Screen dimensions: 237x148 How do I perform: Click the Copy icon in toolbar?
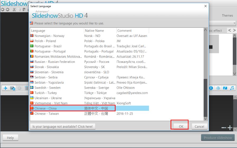[x=19, y=10]
